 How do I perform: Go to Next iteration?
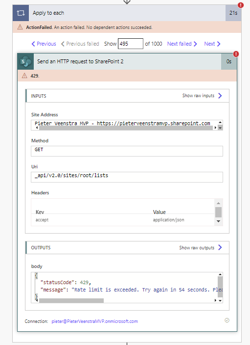(212, 44)
